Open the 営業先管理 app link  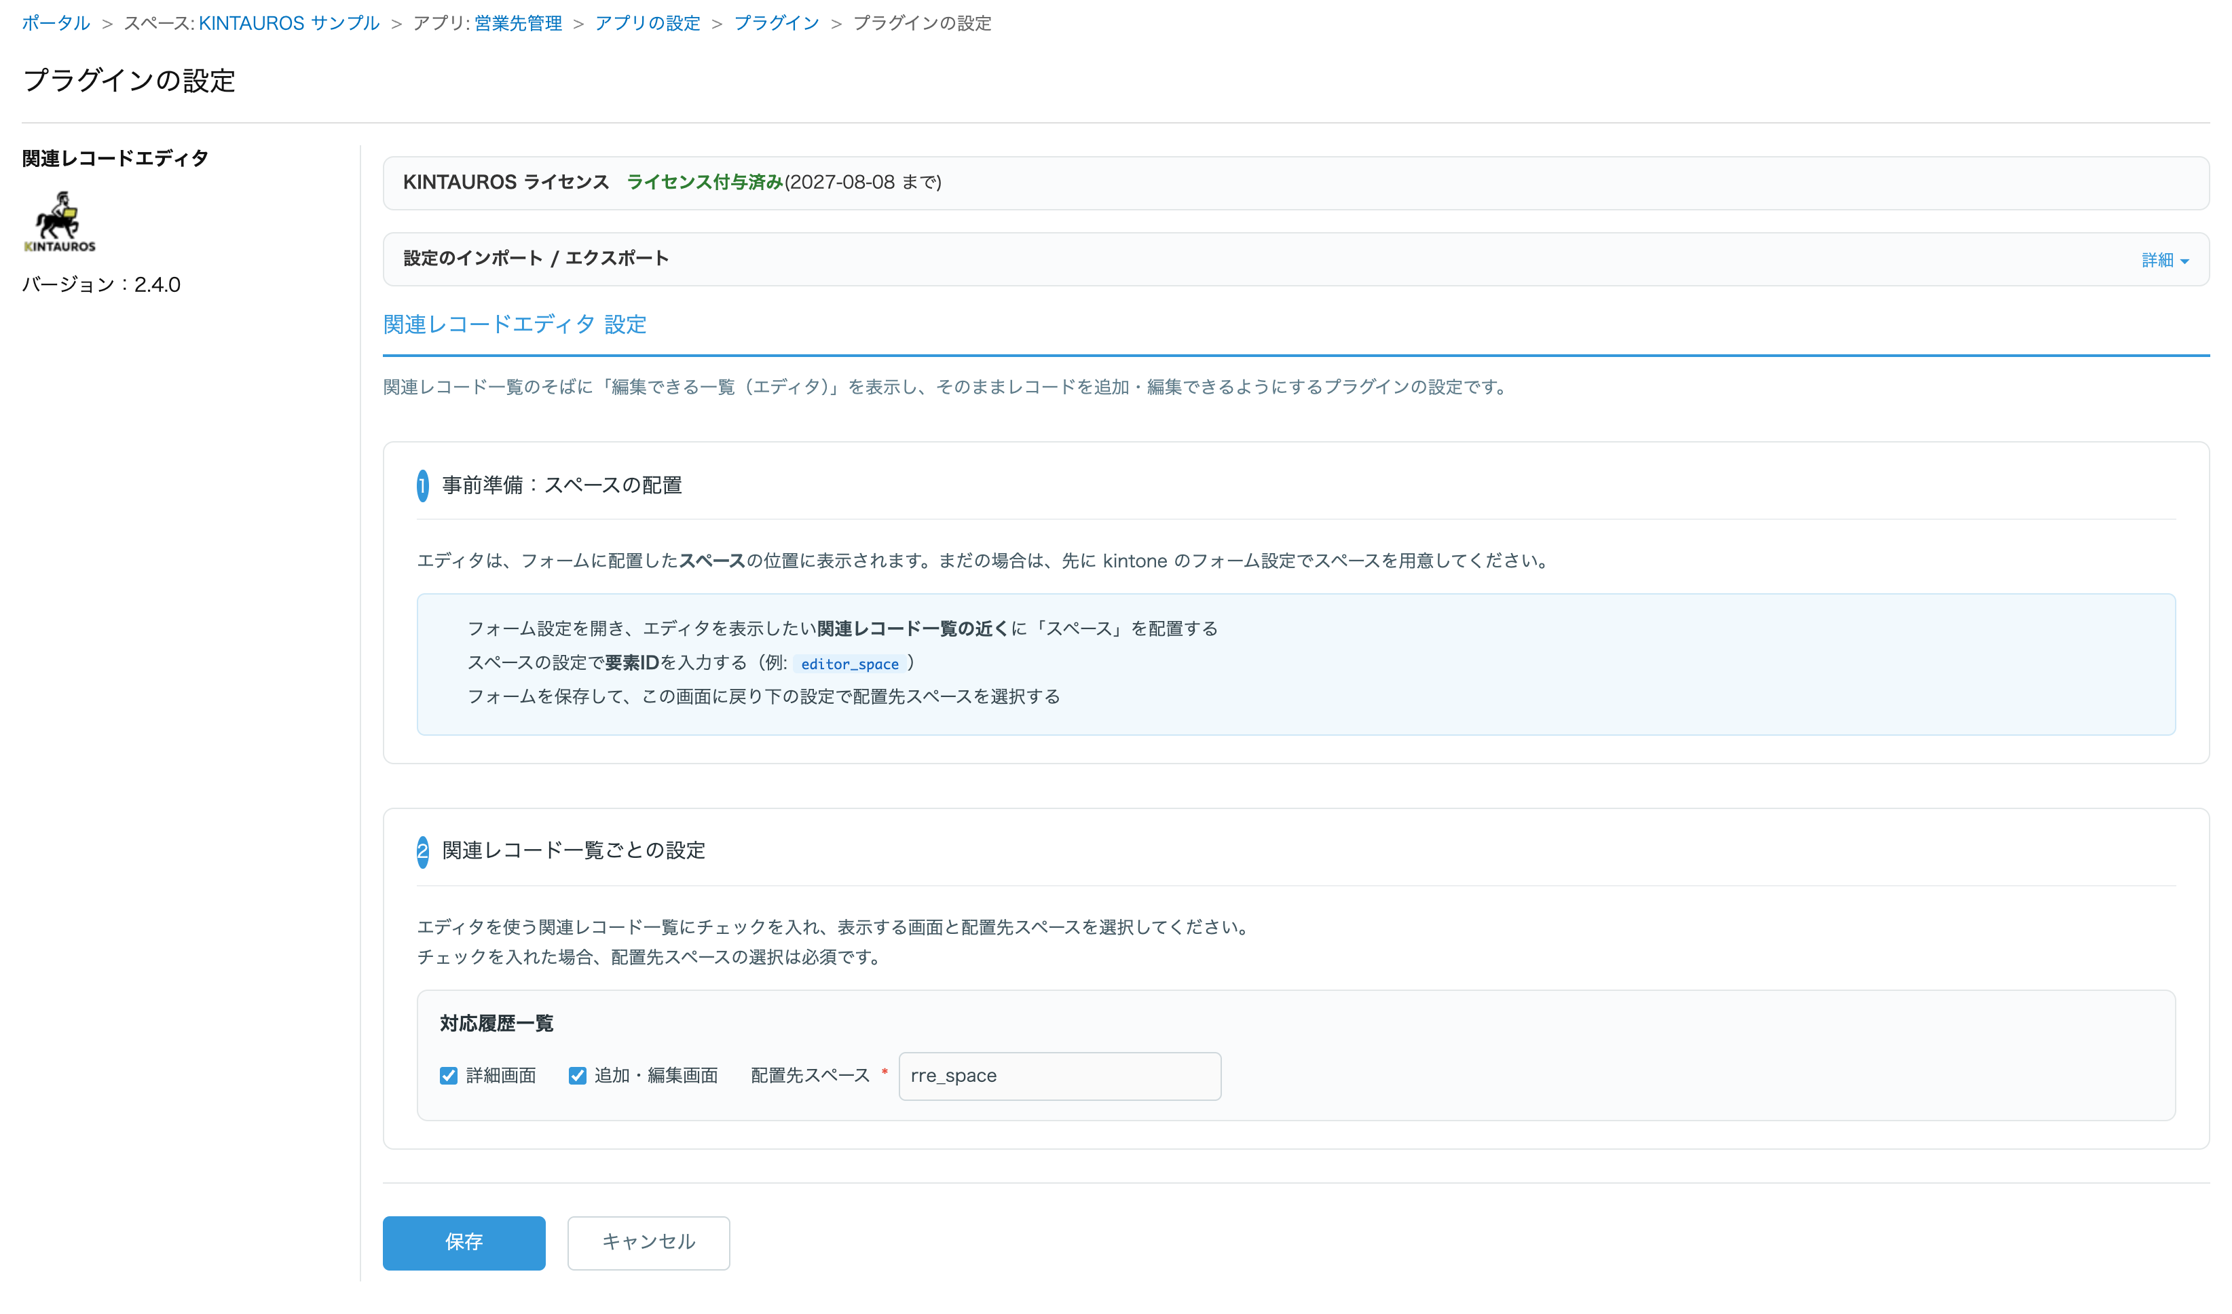[x=518, y=23]
